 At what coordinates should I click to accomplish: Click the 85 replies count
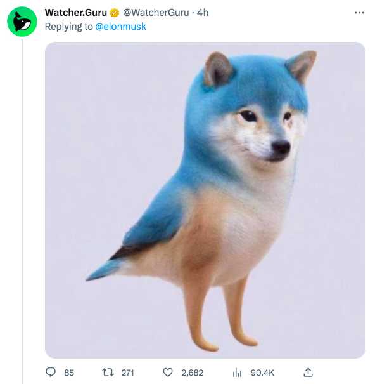tap(69, 373)
